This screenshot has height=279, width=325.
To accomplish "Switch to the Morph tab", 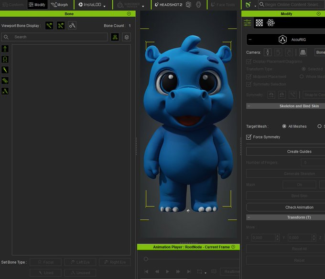I will click(x=59, y=5).
